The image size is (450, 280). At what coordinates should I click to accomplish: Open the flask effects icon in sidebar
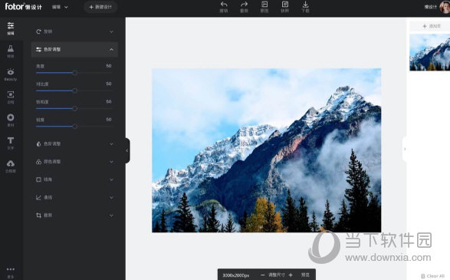[x=11, y=48]
